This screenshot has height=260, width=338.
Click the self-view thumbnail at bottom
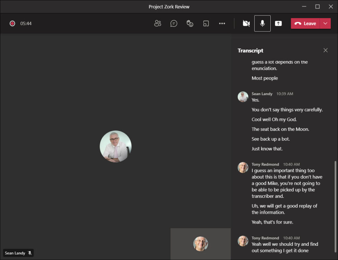[x=200, y=244]
